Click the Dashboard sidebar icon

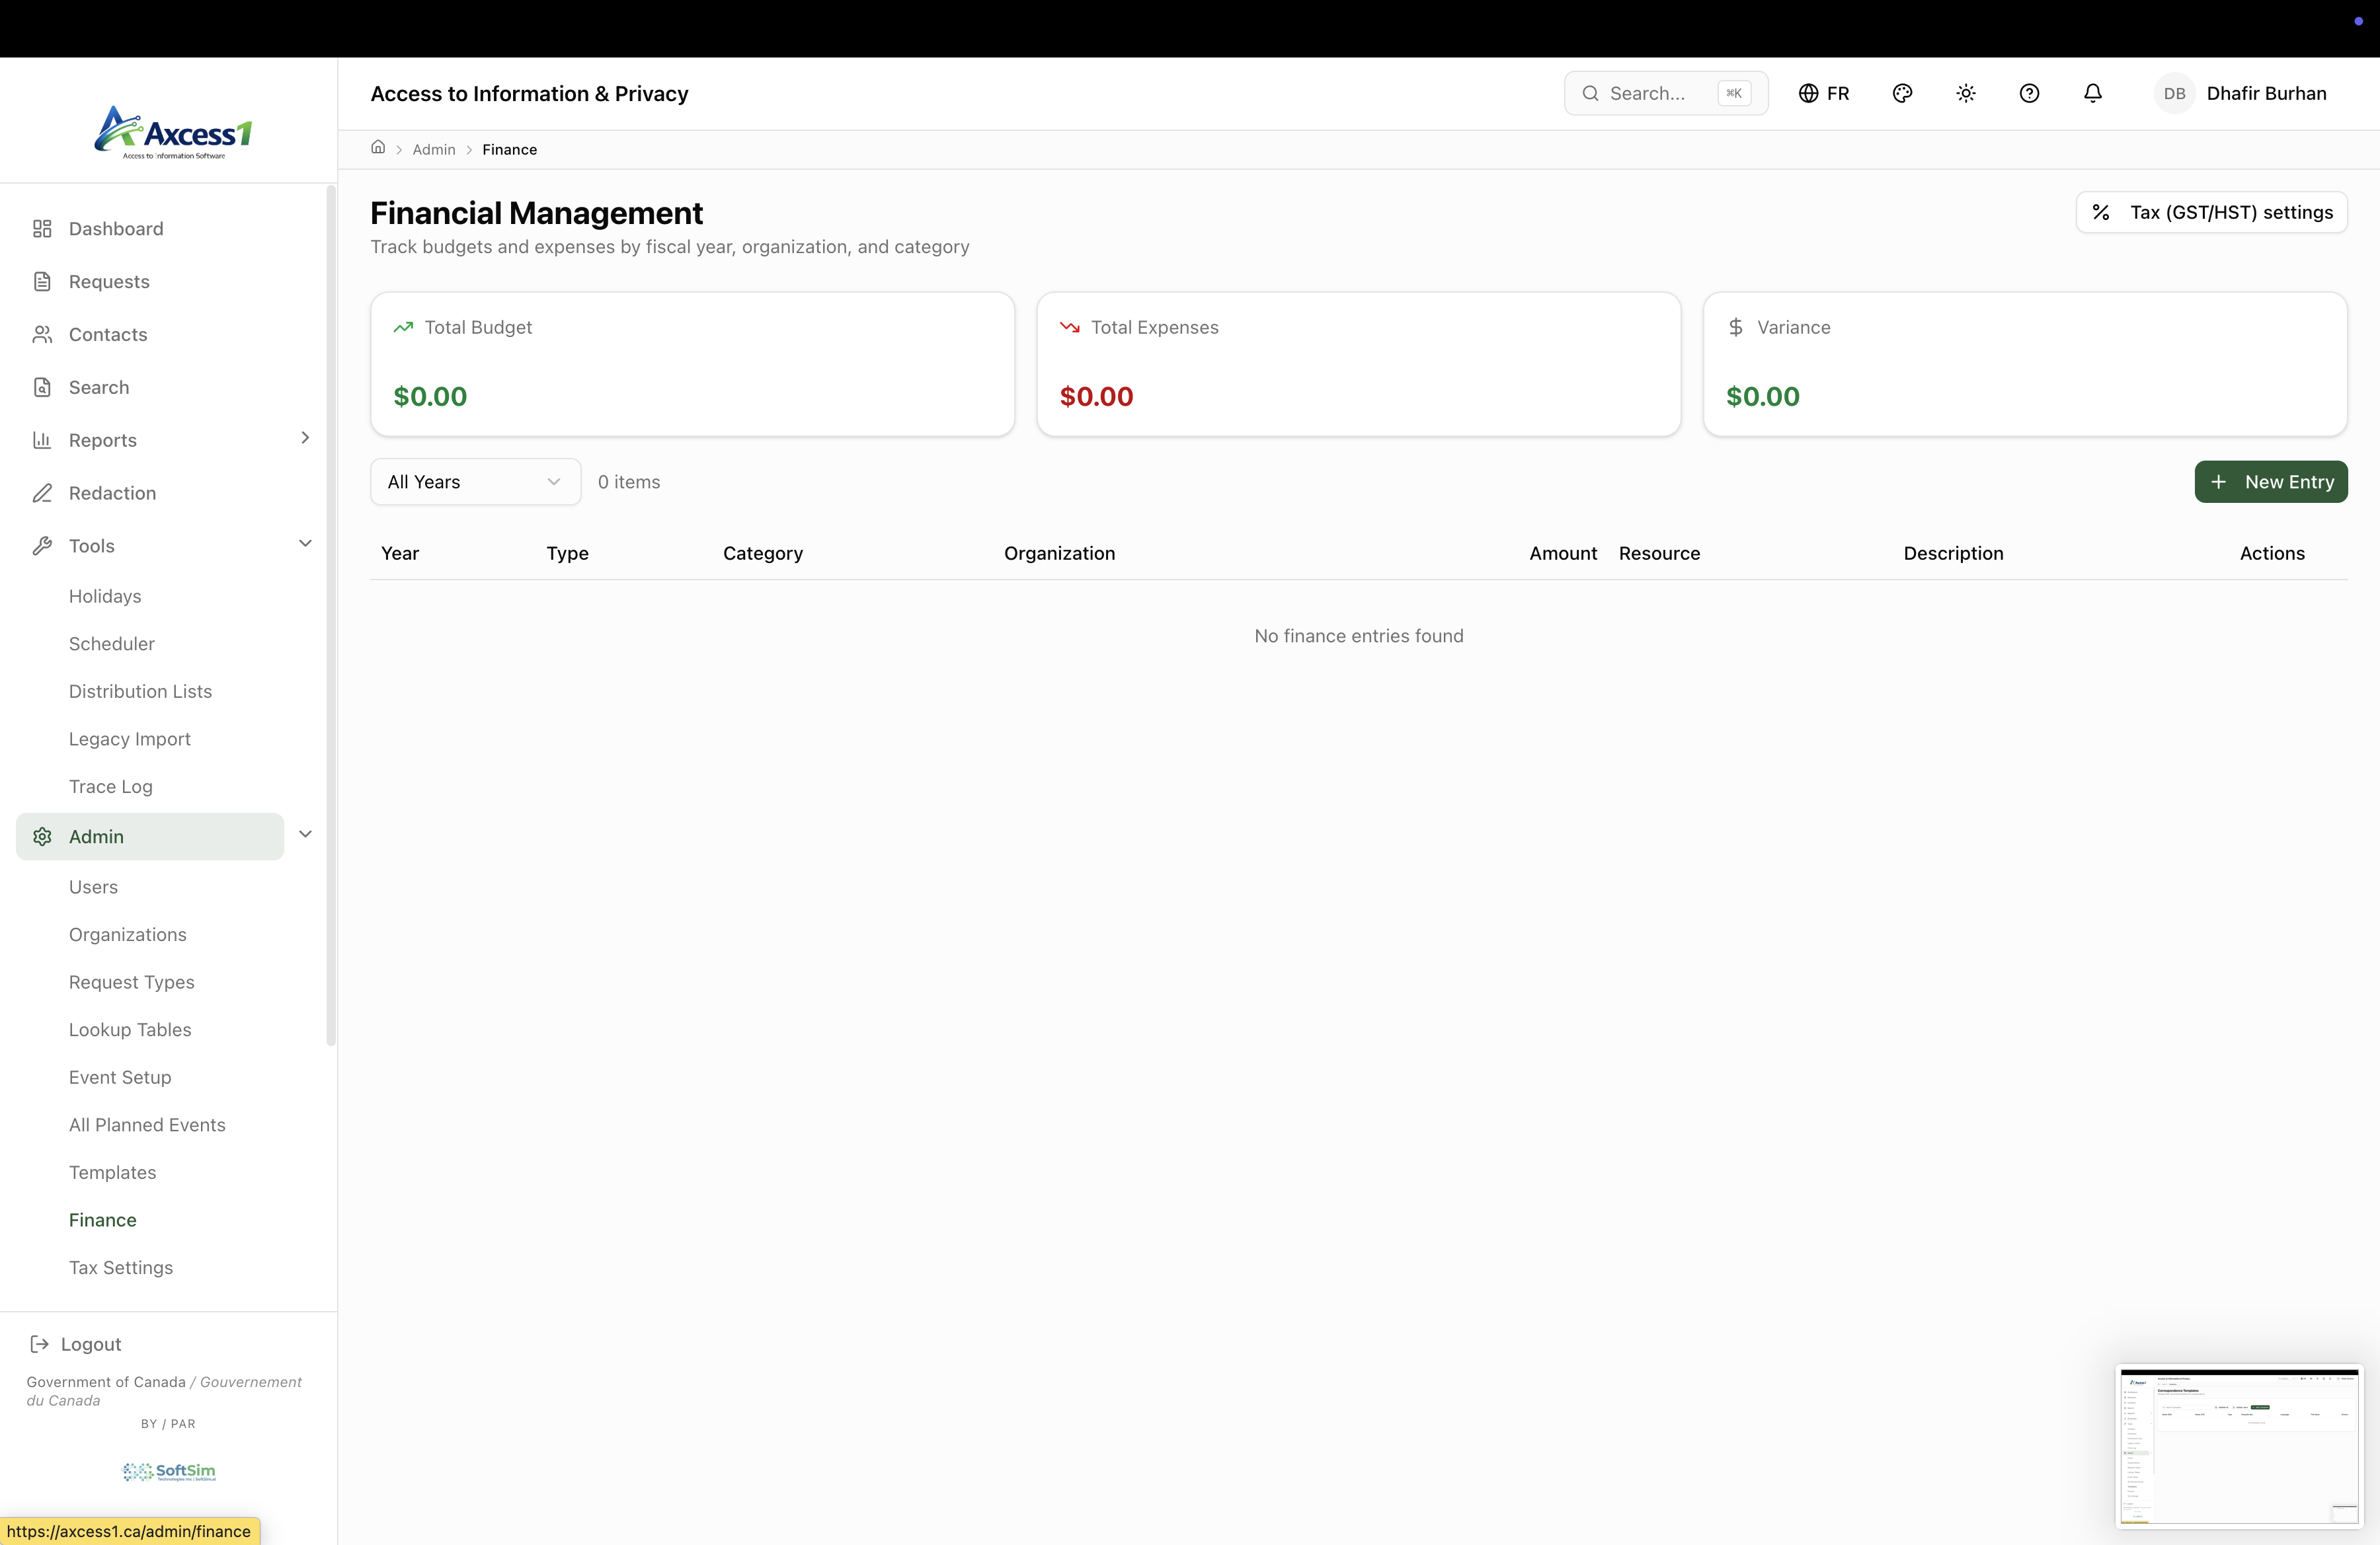[42, 229]
